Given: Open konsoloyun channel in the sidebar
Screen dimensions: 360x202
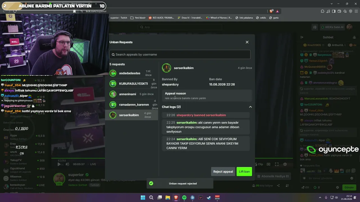Looking at the screenshot, I should (24, 187).
